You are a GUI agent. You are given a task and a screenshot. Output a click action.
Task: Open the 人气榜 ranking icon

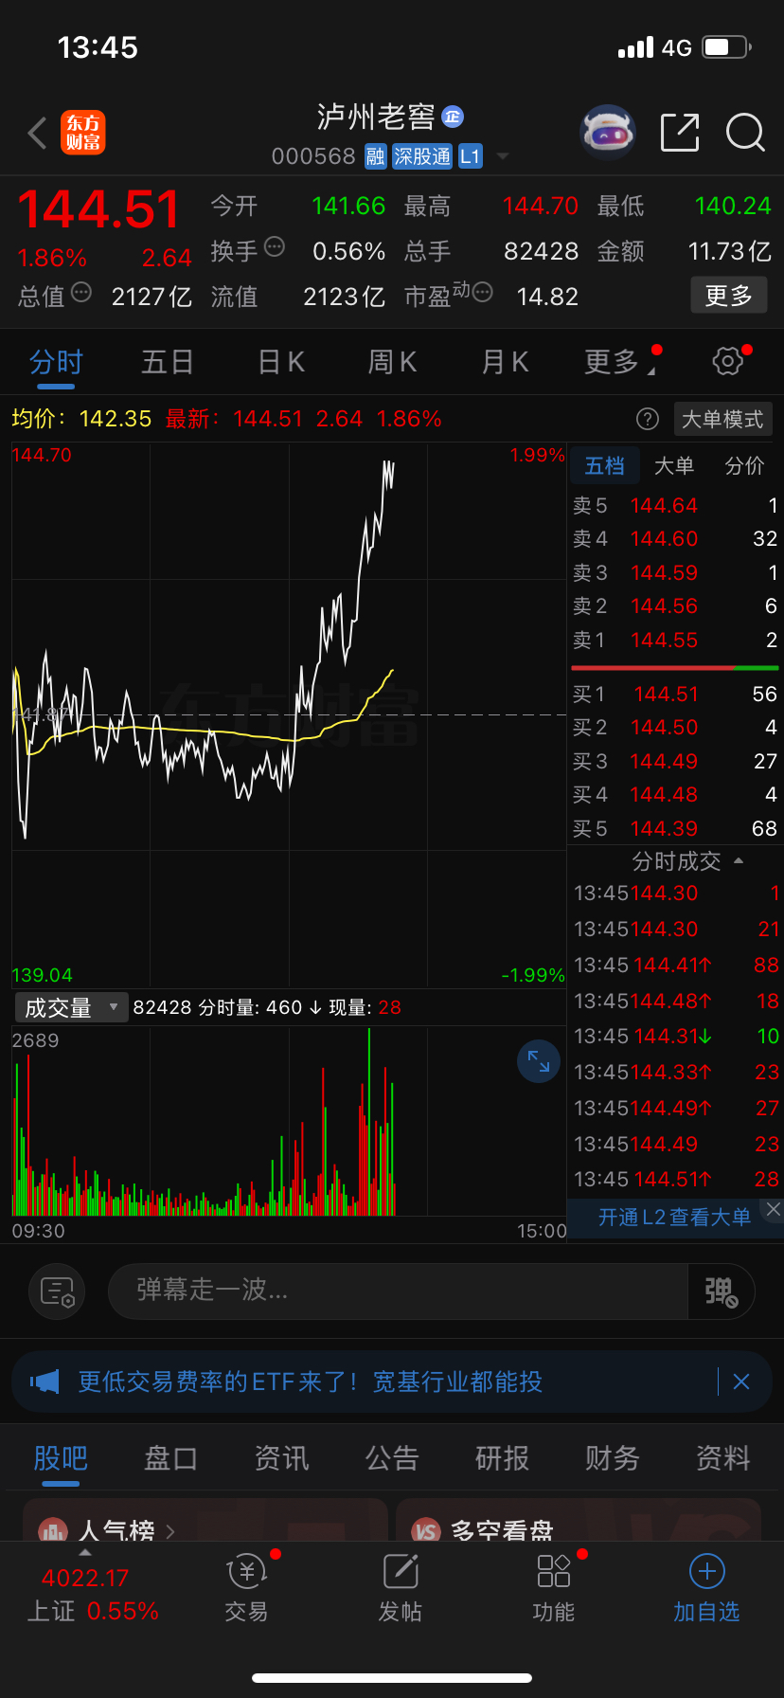click(52, 1530)
